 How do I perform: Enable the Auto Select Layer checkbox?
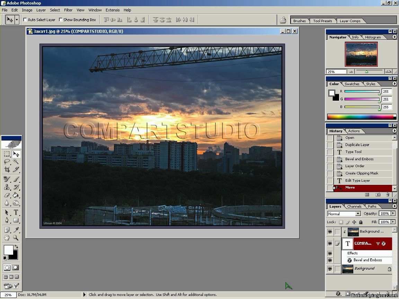click(x=25, y=20)
